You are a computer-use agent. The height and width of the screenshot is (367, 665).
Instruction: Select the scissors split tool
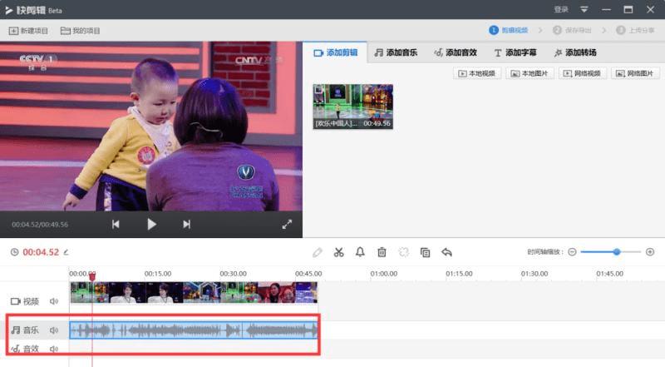338,252
